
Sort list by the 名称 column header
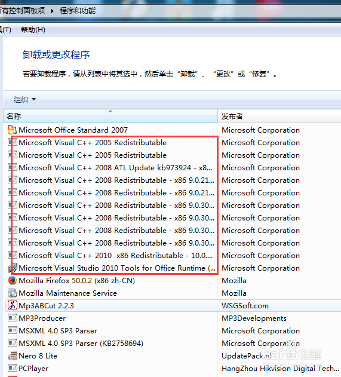point(110,116)
